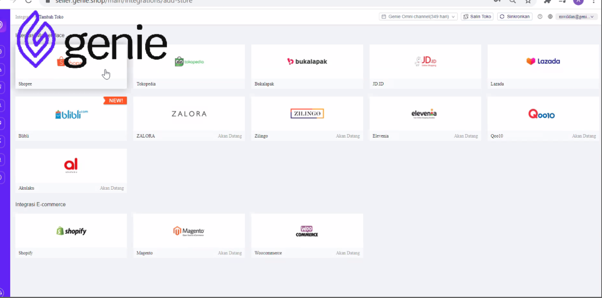Open the JD.ID logo card
The image size is (602, 298).
point(425,67)
